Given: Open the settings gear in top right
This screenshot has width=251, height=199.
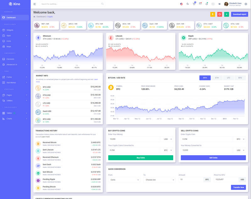Looking at the screenshot, I should (246, 4).
